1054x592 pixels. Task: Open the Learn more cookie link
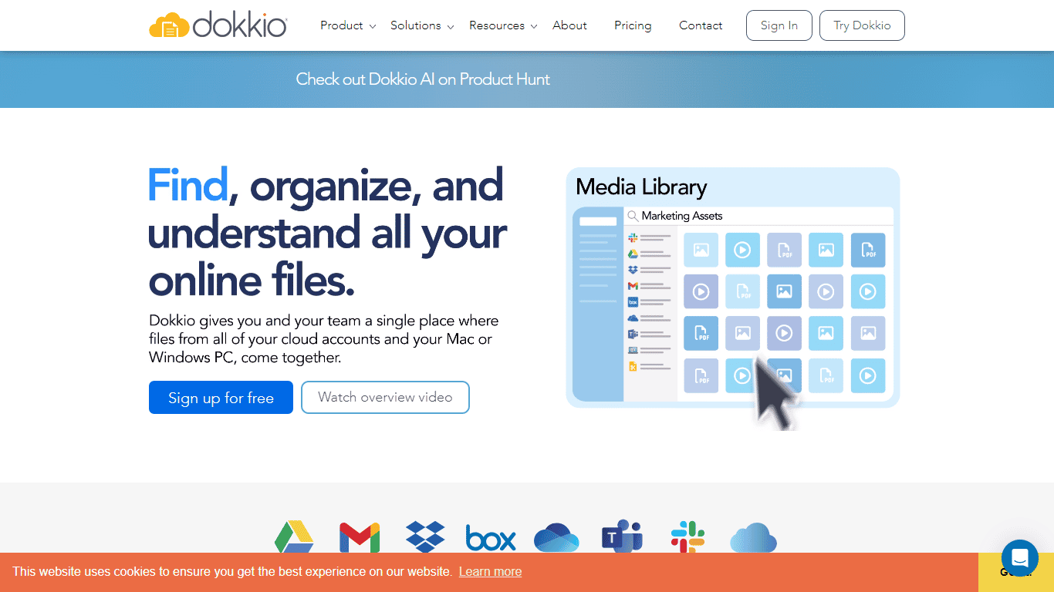pos(490,572)
